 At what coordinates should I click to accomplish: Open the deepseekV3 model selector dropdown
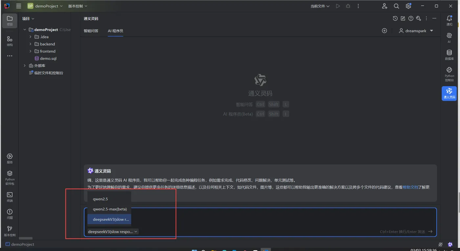113,232
